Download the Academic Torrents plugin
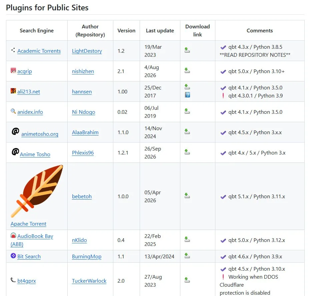The image size is (311, 296). (x=187, y=50)
